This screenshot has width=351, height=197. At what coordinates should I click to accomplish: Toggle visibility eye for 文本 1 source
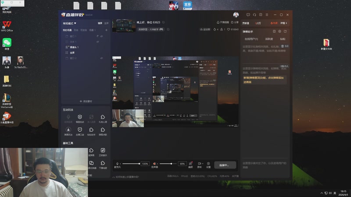98,42
